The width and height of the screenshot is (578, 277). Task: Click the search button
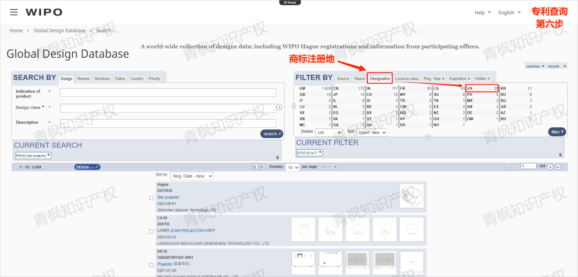pos(272,134)
